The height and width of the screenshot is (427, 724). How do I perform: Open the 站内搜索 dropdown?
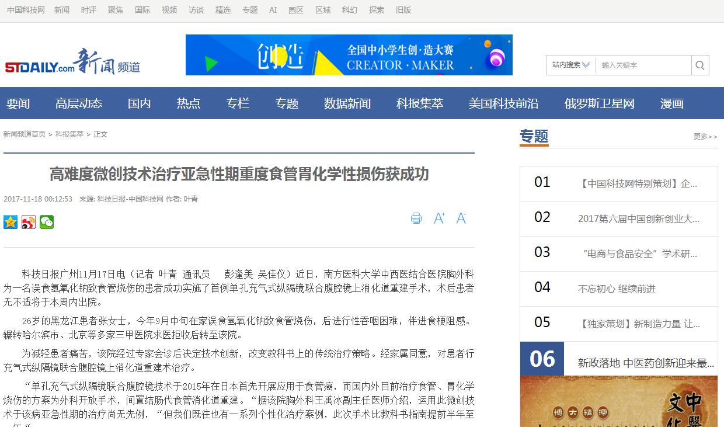tap(570, 65)
